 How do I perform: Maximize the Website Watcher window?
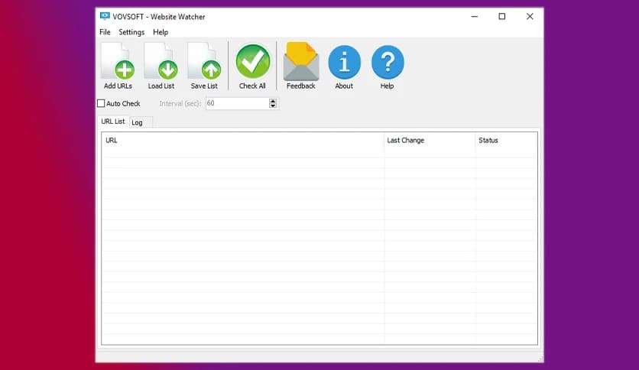pyautogui.click(x=502, y=16)
